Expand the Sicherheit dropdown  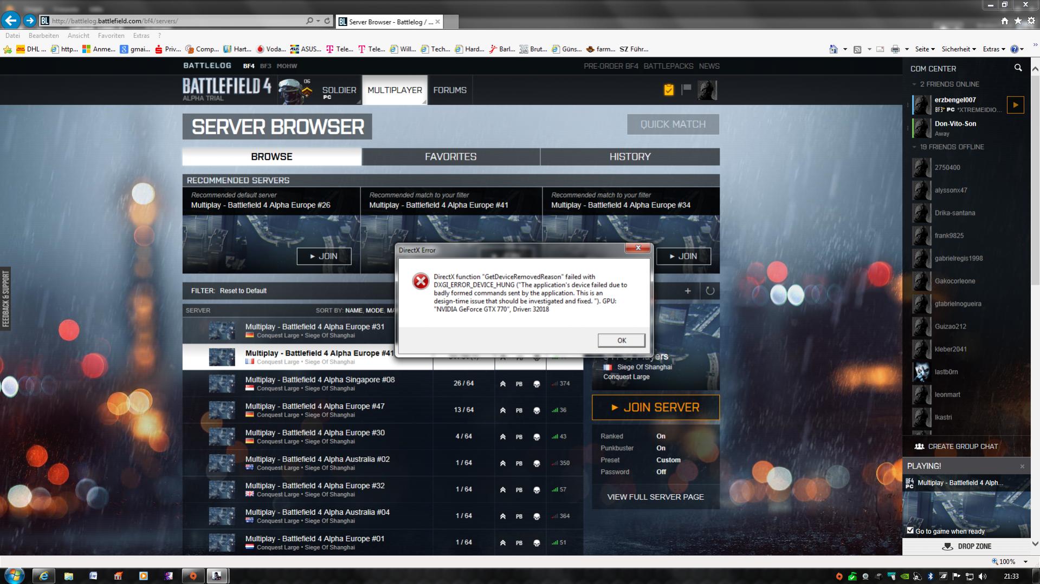point(959,49)
